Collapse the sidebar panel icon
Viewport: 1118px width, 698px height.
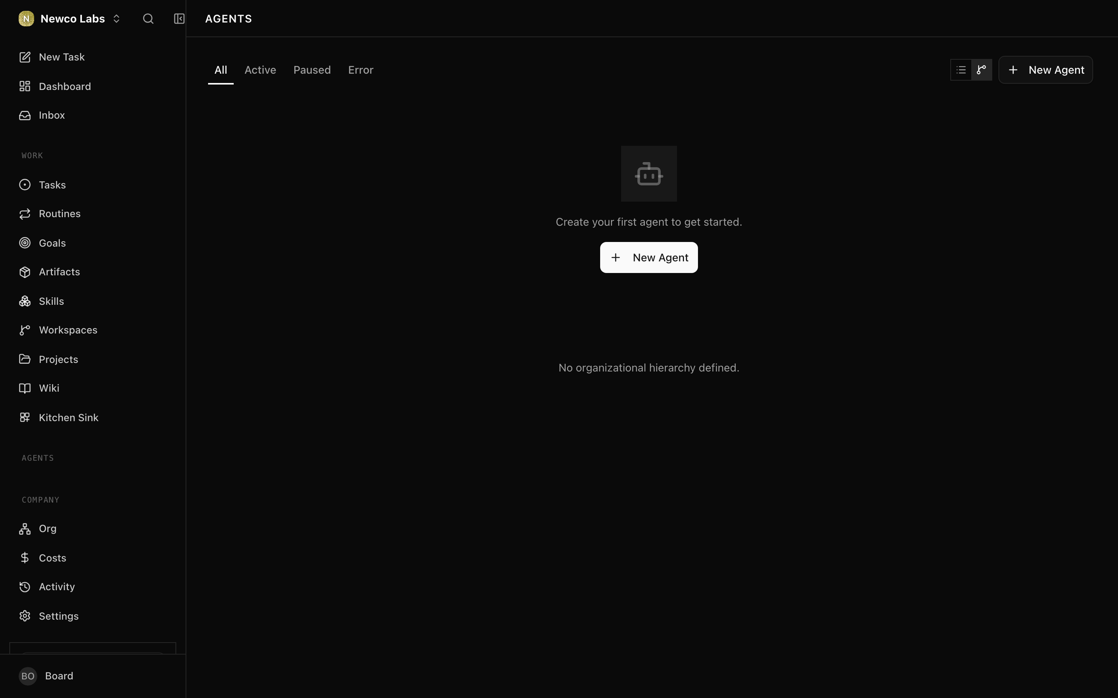[x=179, y=19]
